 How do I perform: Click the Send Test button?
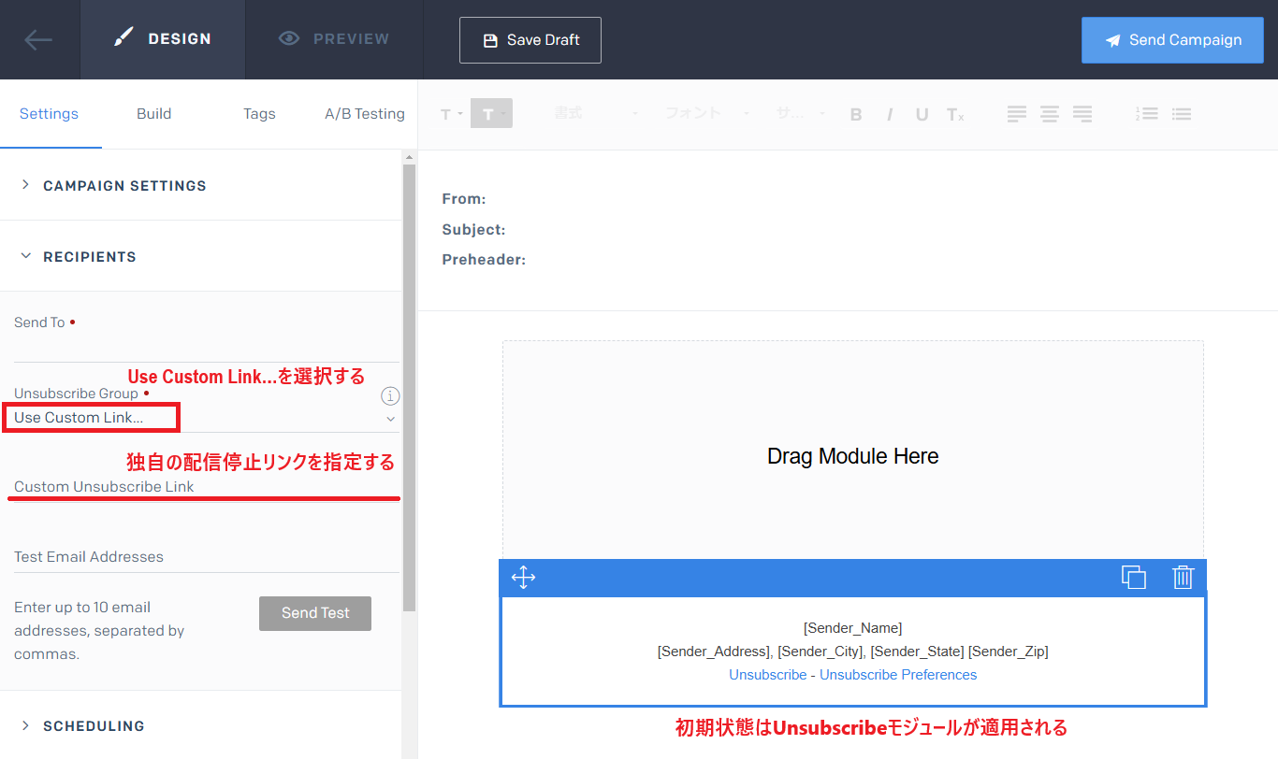tap(315, 613)
